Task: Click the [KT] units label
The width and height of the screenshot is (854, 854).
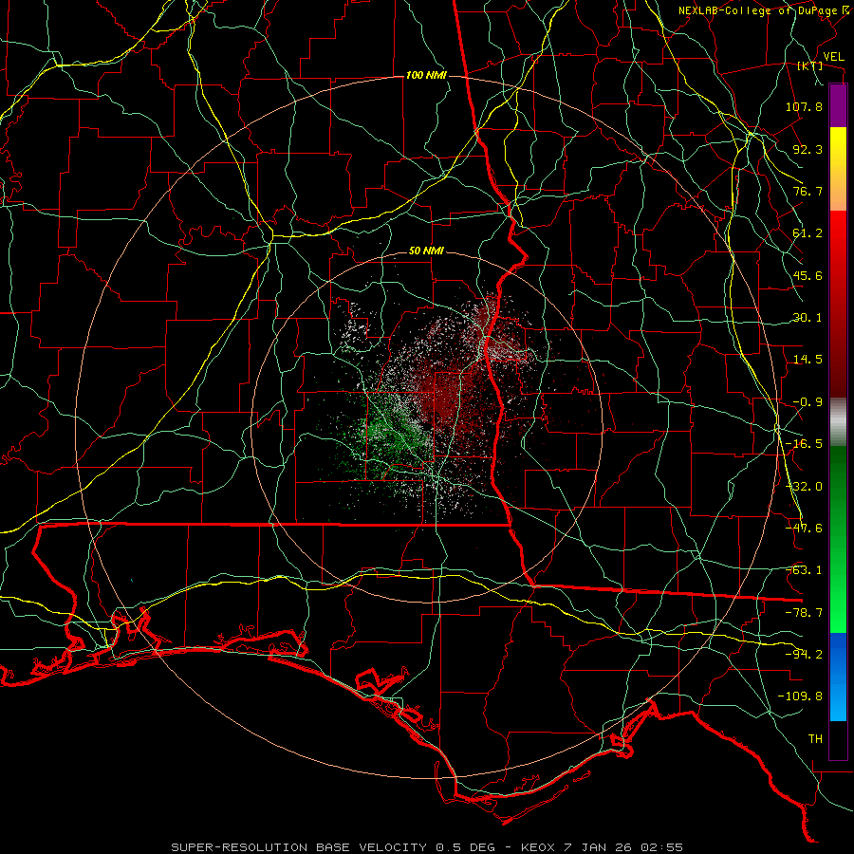Action: coord(810,65)
